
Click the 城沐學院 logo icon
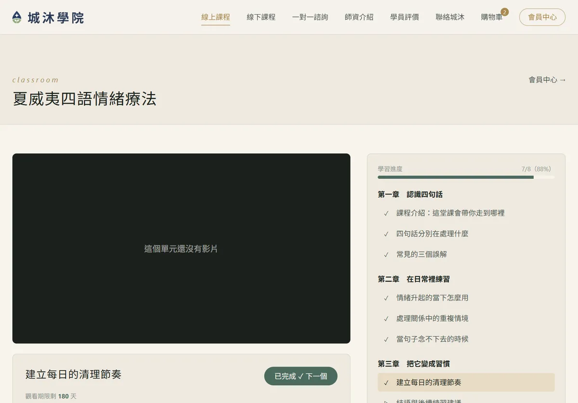[17, 18]
